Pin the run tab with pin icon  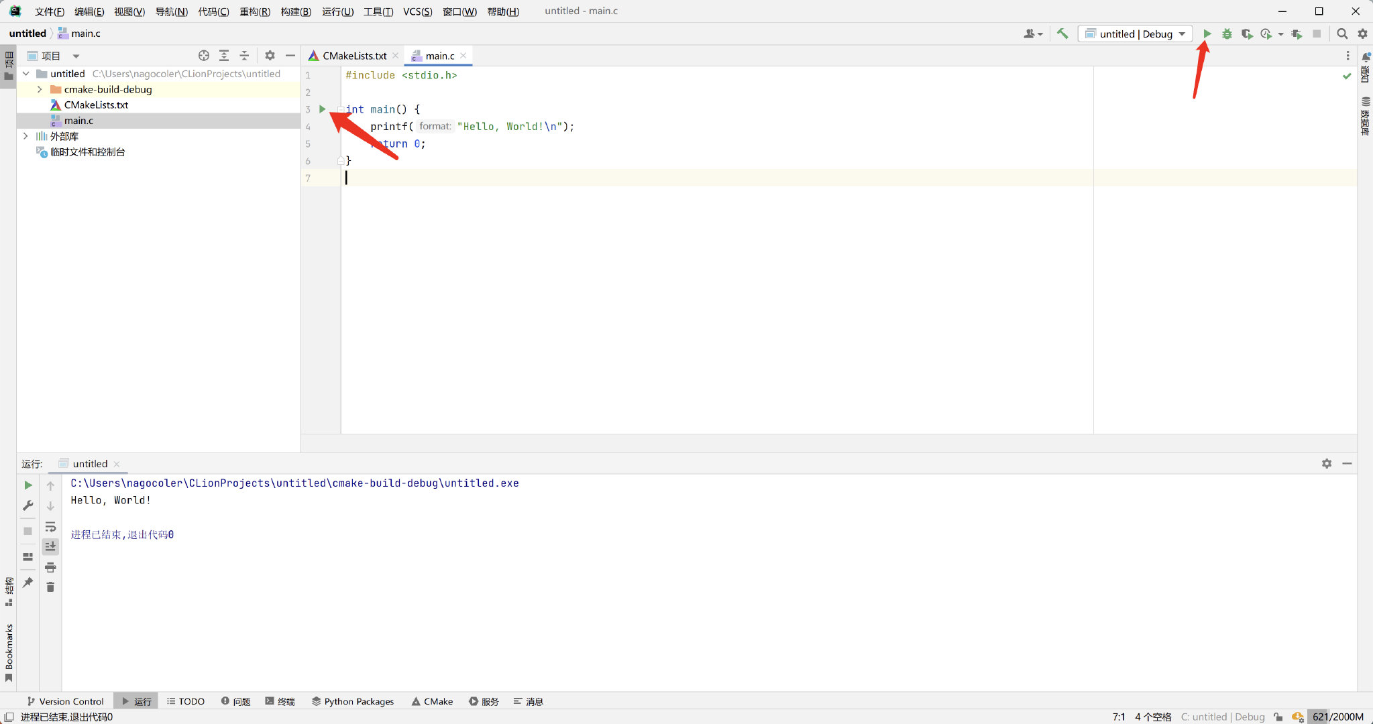[28, 583]
